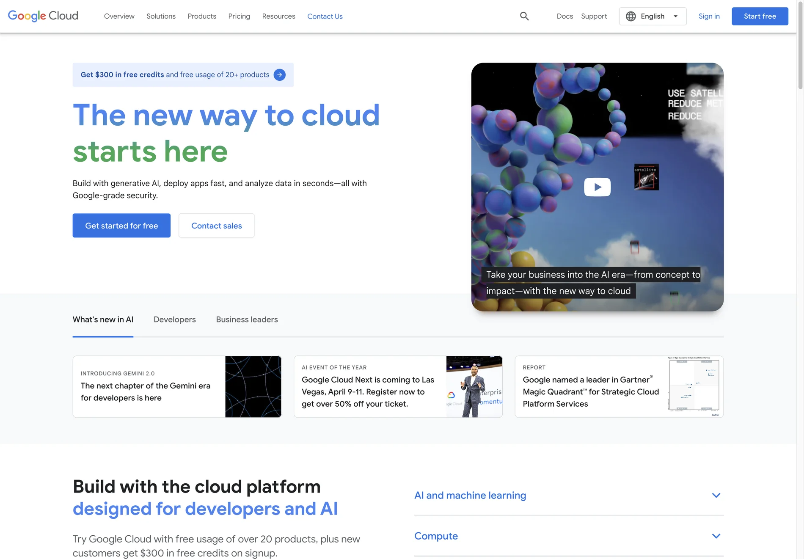Select the What's new in AI tab
Viewport: 804px width, 559px height.
click(103, 319)
